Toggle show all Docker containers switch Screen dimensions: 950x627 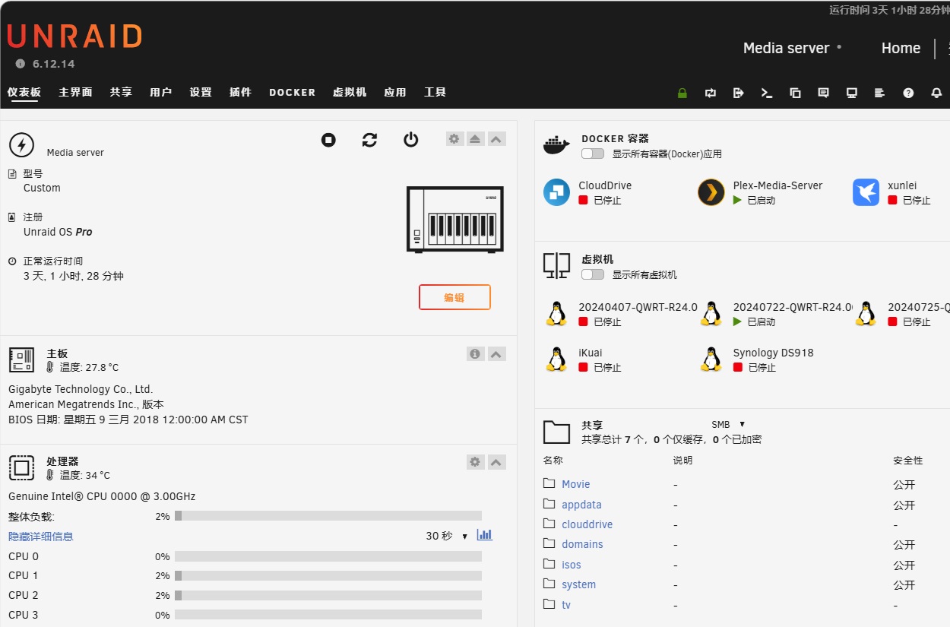(x=593, y=154)
